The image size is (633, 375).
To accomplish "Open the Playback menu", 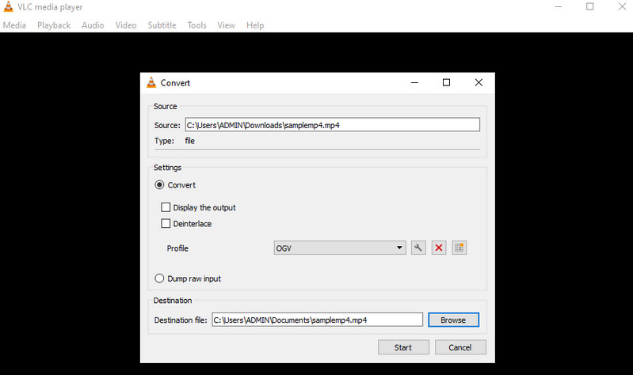I will coord(54,25).
